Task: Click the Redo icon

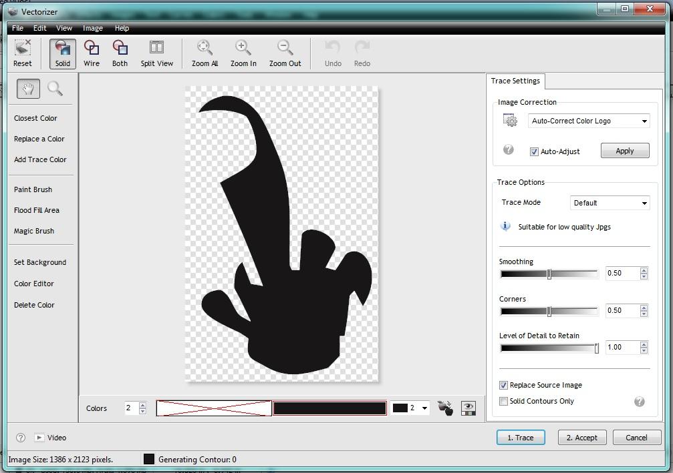Action: [x=362, y=53]
